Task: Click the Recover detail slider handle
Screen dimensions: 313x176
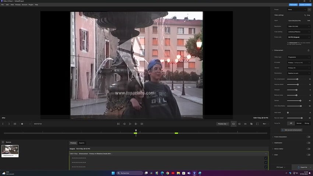Action: pos(302,118)
